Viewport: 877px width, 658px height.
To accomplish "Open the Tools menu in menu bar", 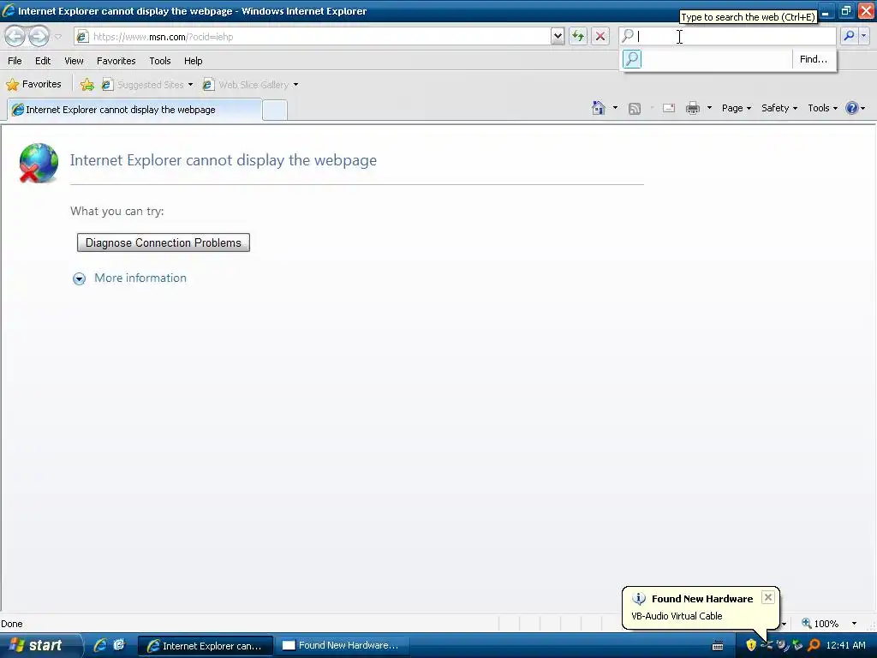I will coord(160,61).
